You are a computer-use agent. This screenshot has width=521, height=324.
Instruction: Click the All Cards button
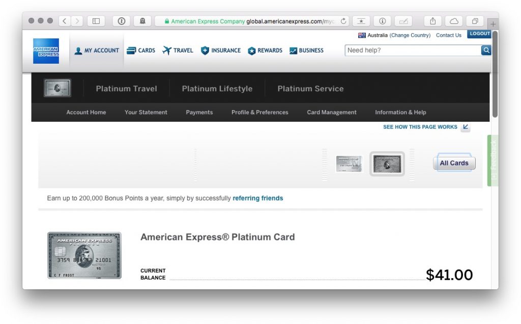pyautogui.click(x=454, y=163)
